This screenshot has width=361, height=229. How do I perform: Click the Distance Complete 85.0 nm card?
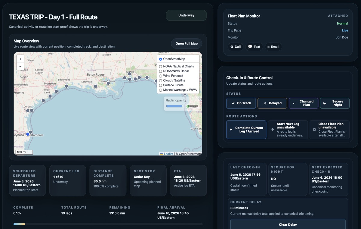(108, 180)
